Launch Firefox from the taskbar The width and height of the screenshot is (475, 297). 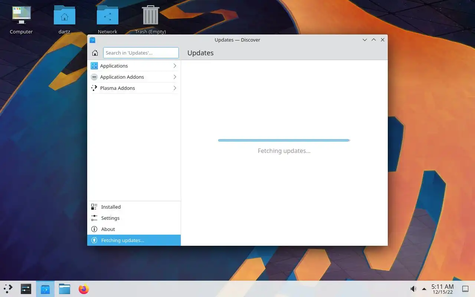(x=84, y=289)
